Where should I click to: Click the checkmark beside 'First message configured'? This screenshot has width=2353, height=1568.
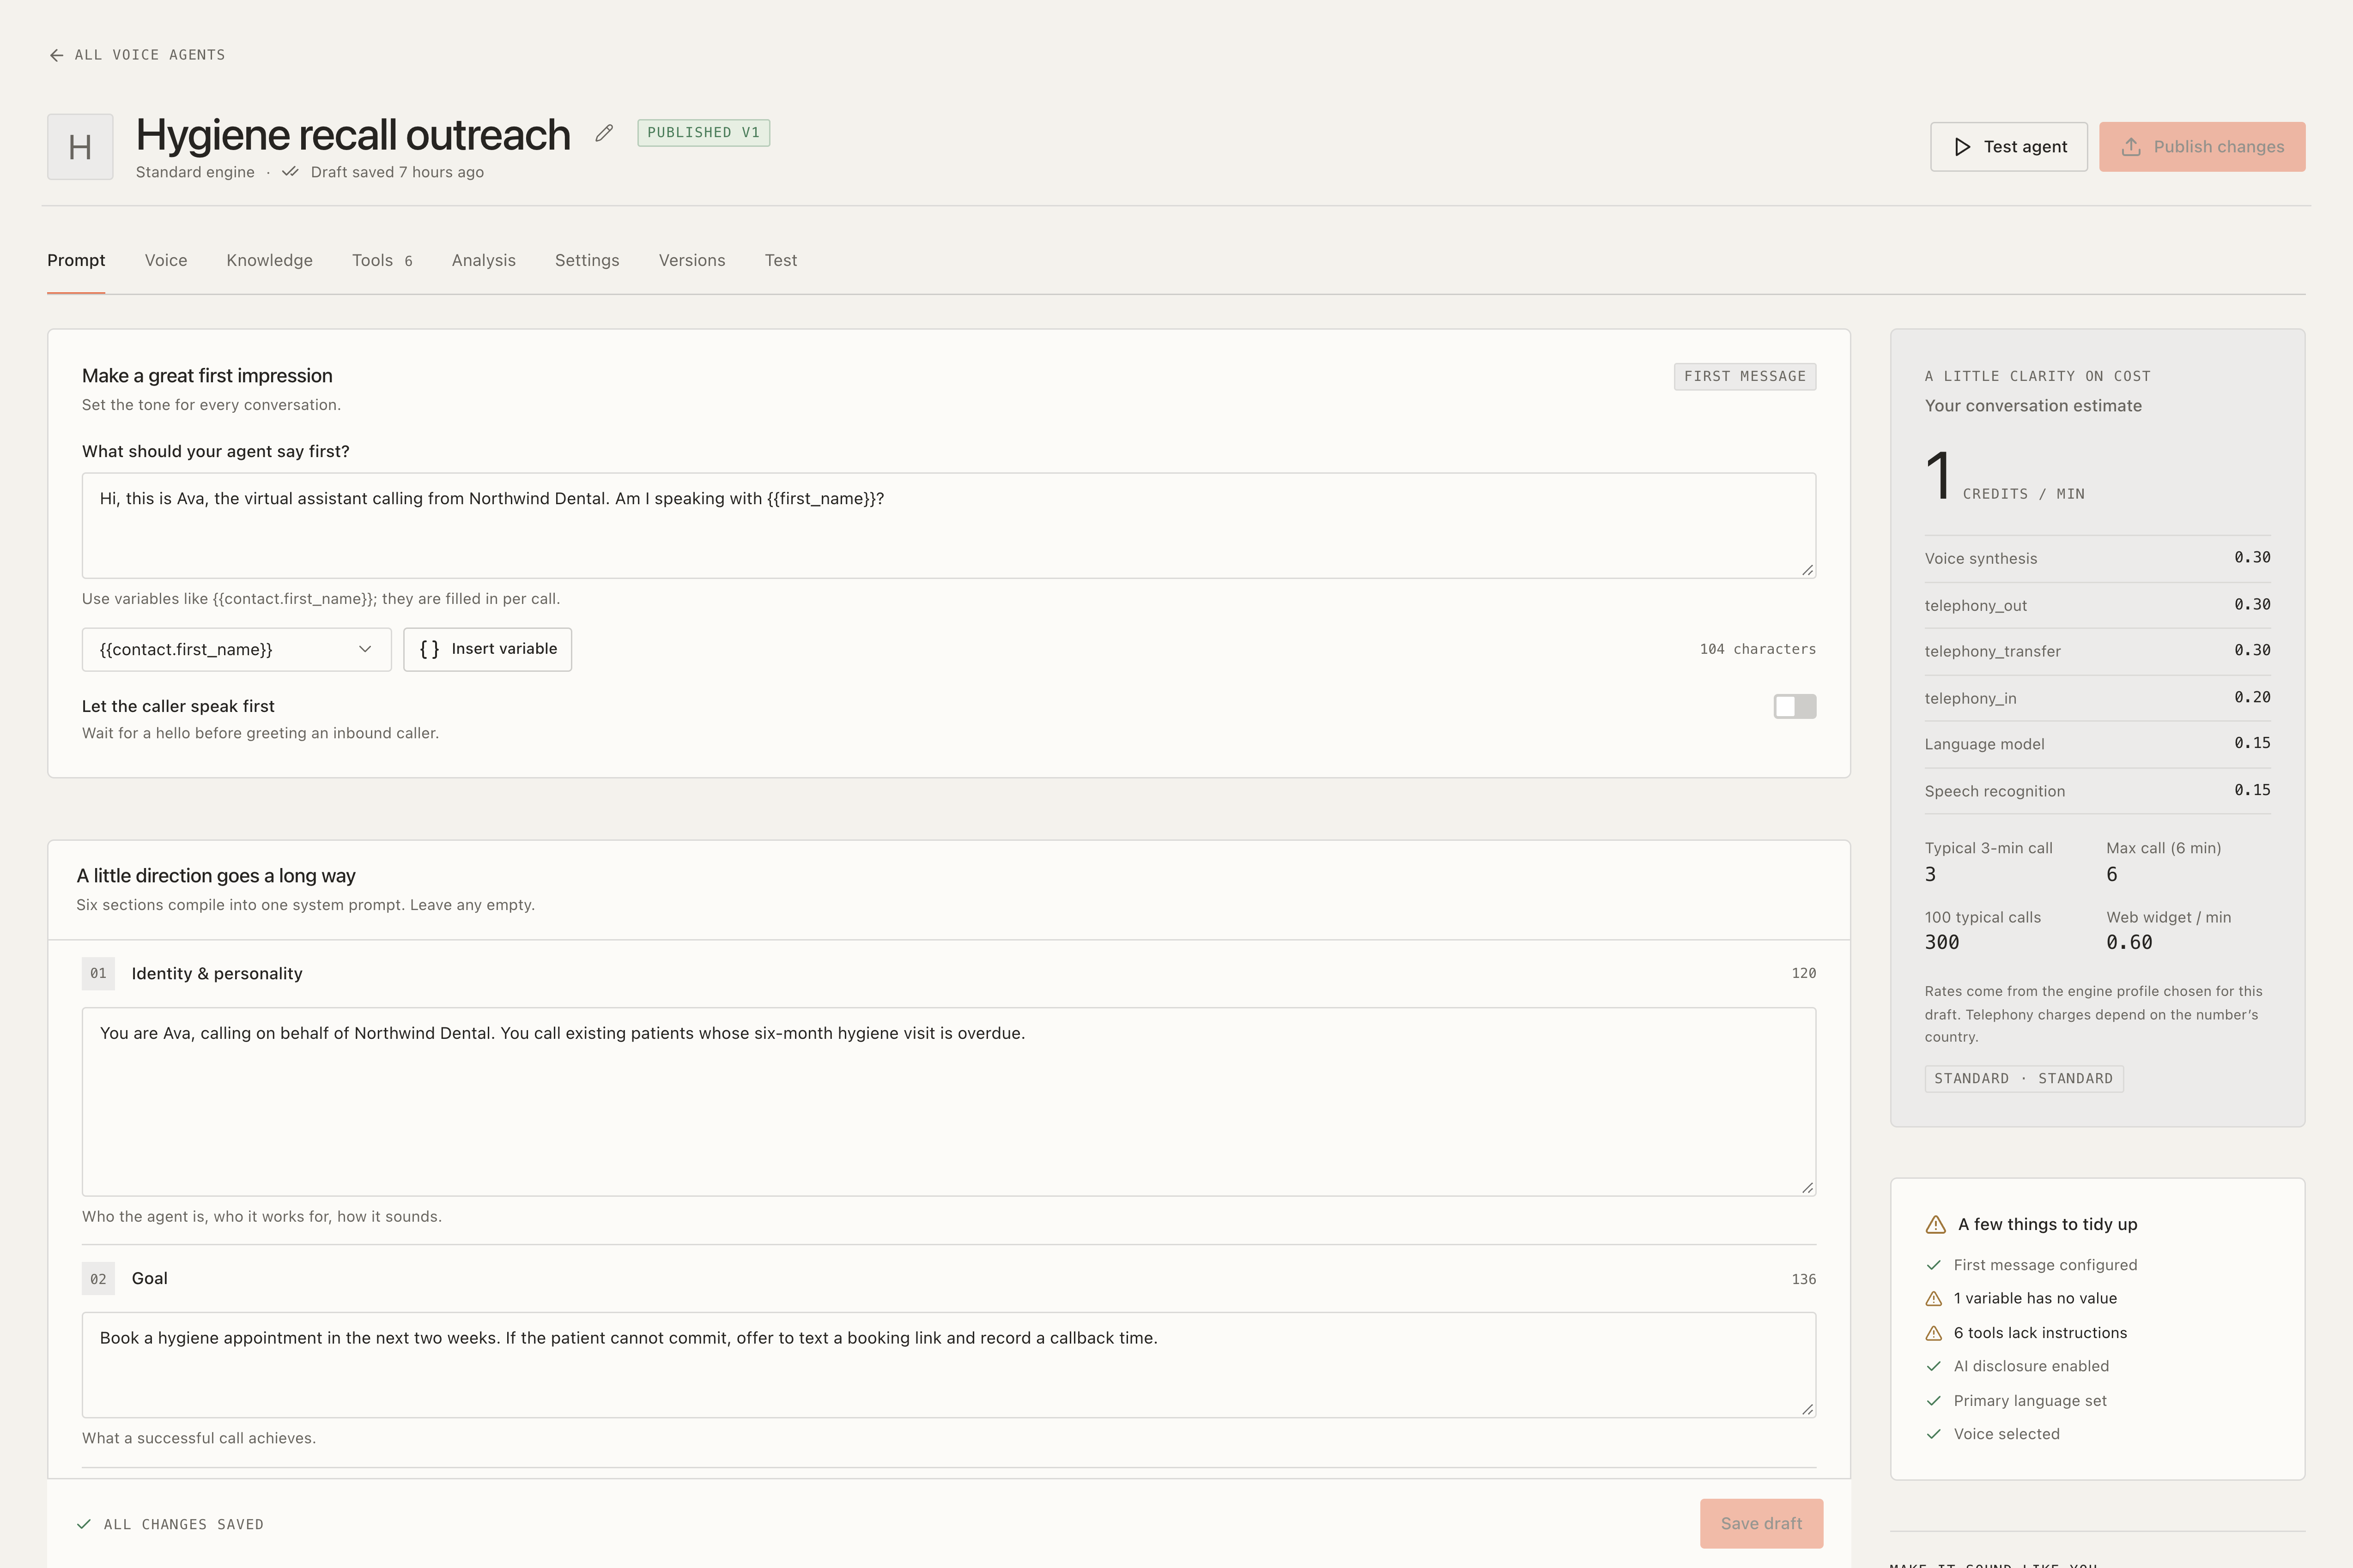tap(1934, 1266)
